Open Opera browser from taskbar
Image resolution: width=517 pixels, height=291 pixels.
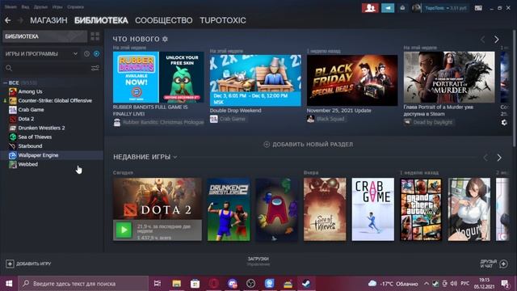click(213, 284)
